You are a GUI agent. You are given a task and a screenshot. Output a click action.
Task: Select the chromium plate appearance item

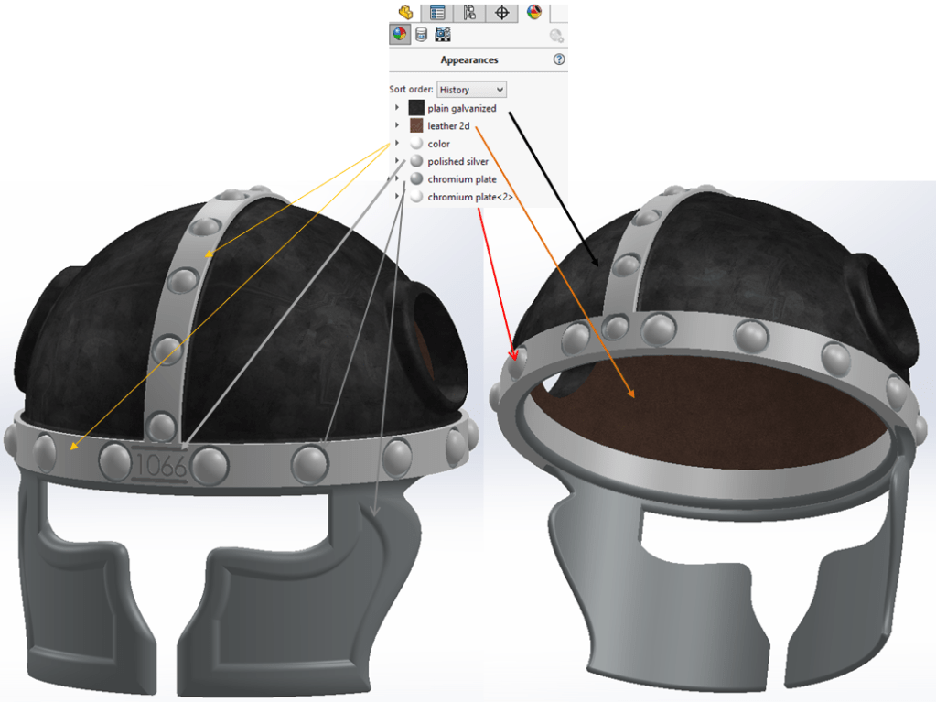click(x=461, y=179)
